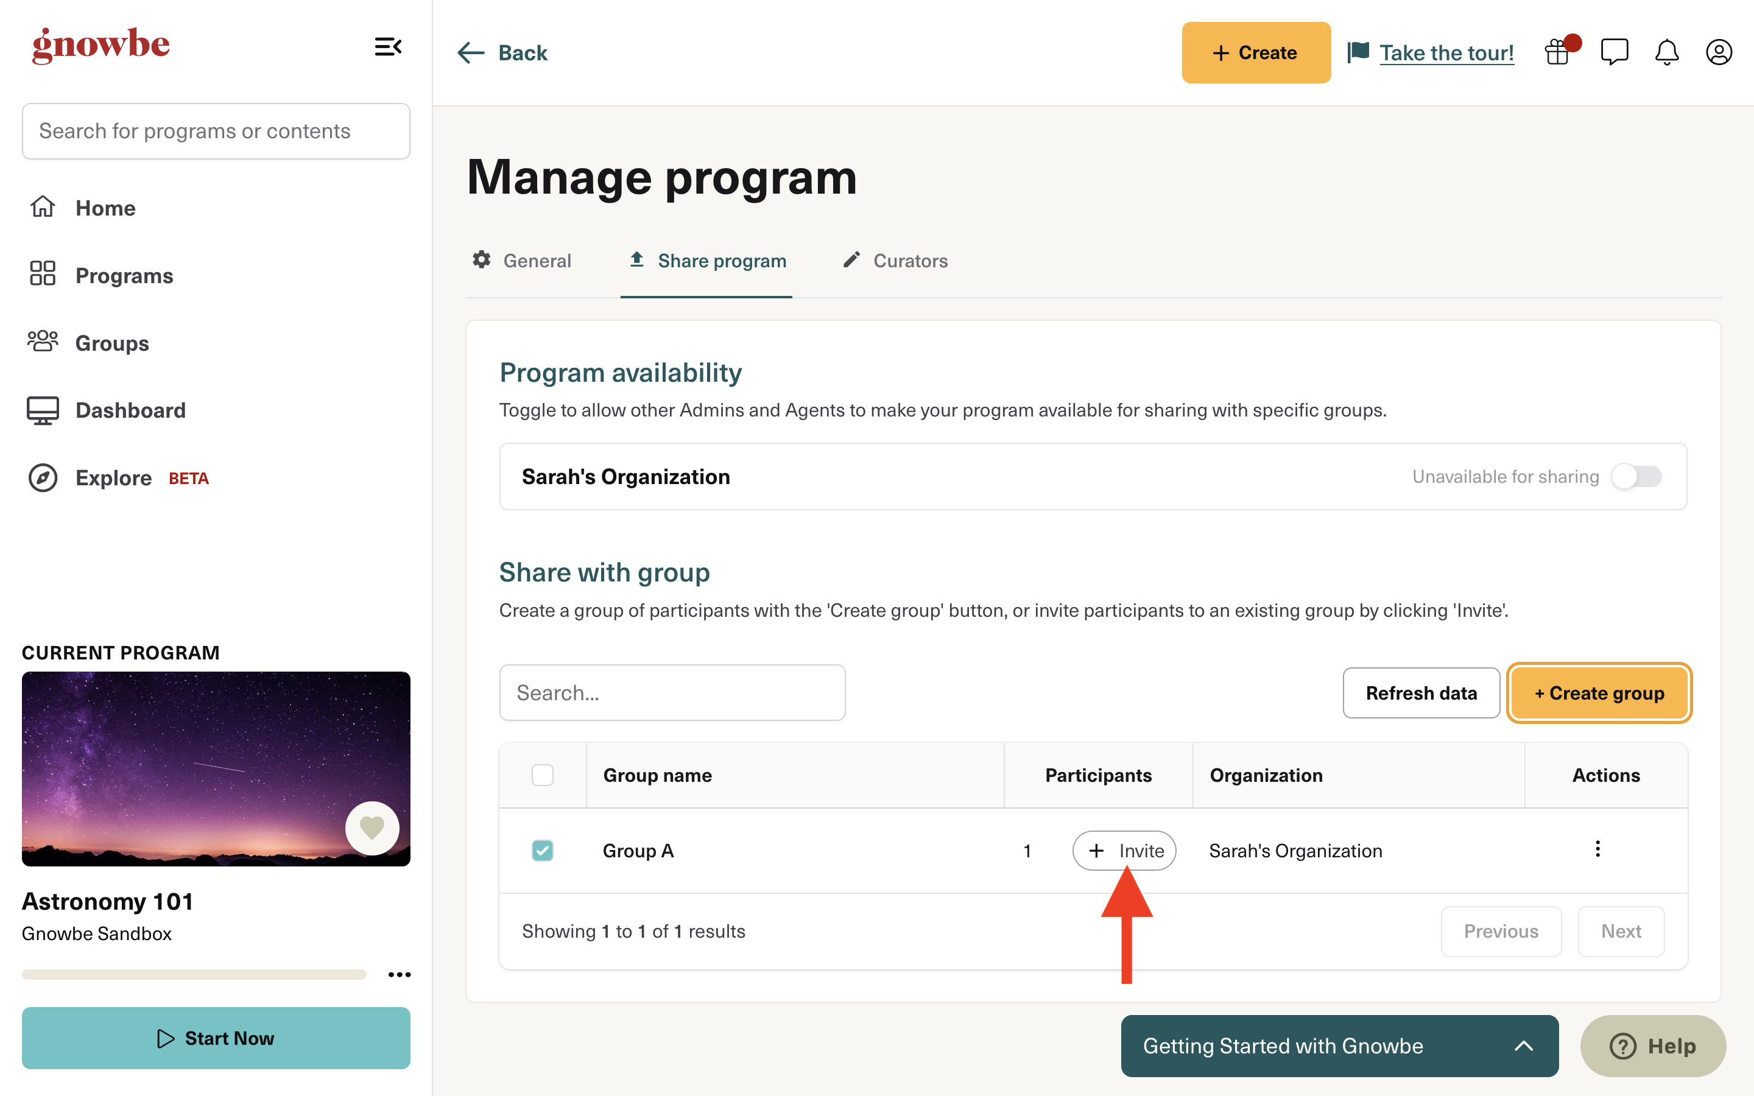Click the Home house icon
The height and width of the screenshot is (1096, 1754).
(x=43, y=207)
